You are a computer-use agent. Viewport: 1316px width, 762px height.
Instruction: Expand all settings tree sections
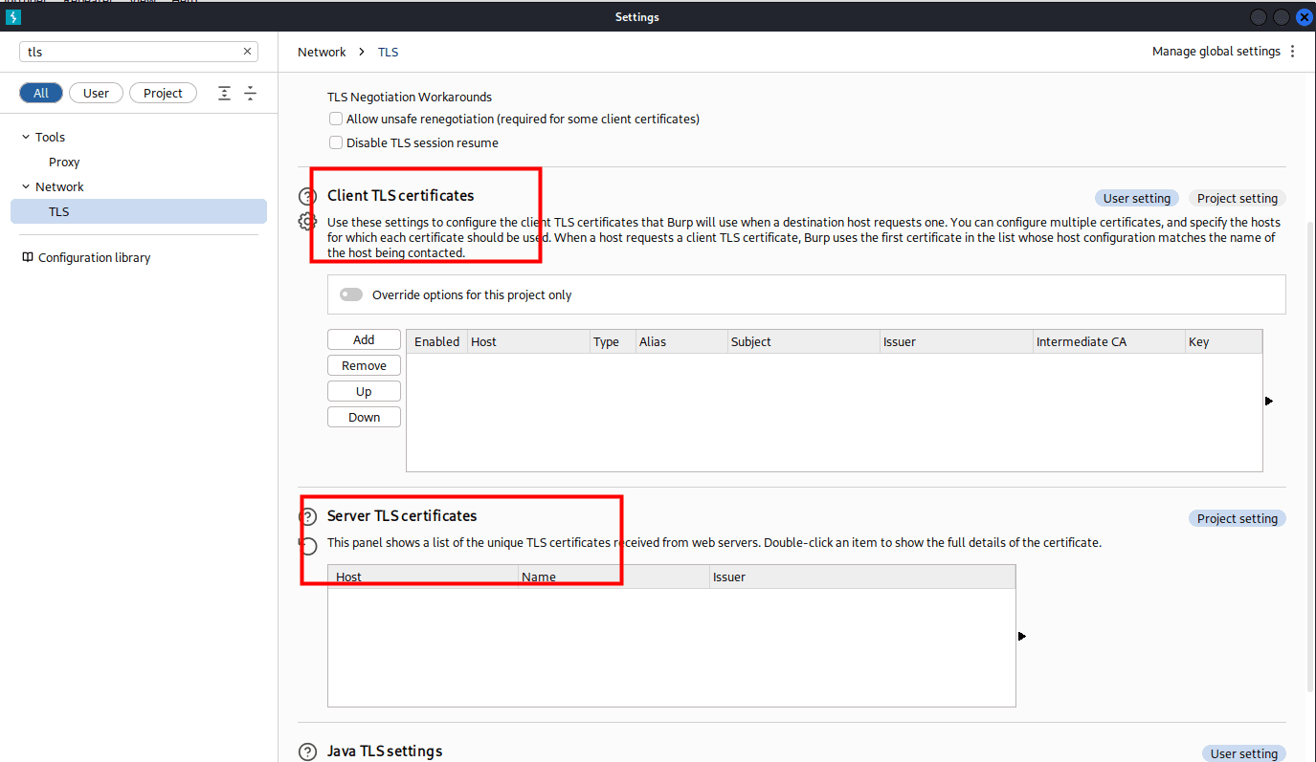tap(225, 93)
